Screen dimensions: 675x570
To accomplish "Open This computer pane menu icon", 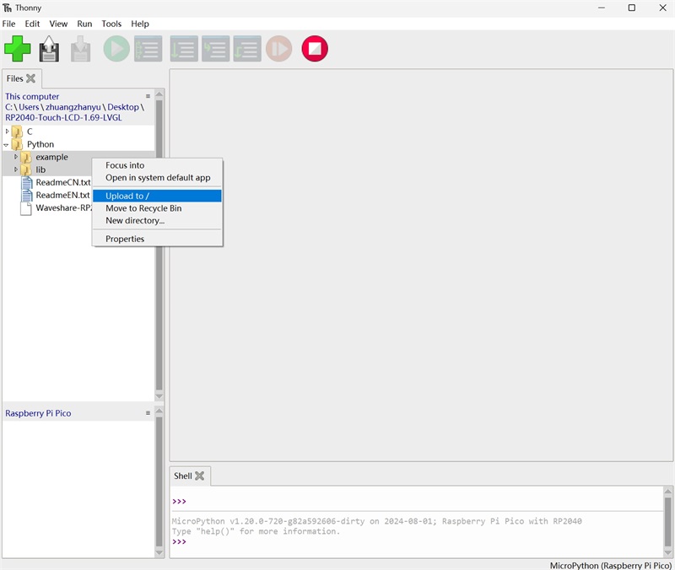I will tap(148, 96).
